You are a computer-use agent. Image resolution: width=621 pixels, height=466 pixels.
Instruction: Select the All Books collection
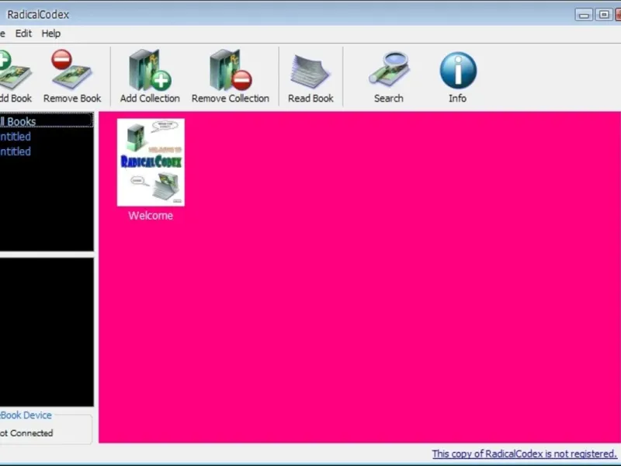tap(46, 121)
